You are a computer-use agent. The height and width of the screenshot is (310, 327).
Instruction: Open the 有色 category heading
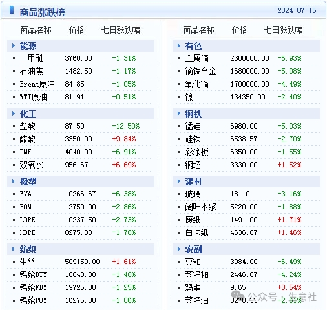pyautogui.click(x=193, y=46)
